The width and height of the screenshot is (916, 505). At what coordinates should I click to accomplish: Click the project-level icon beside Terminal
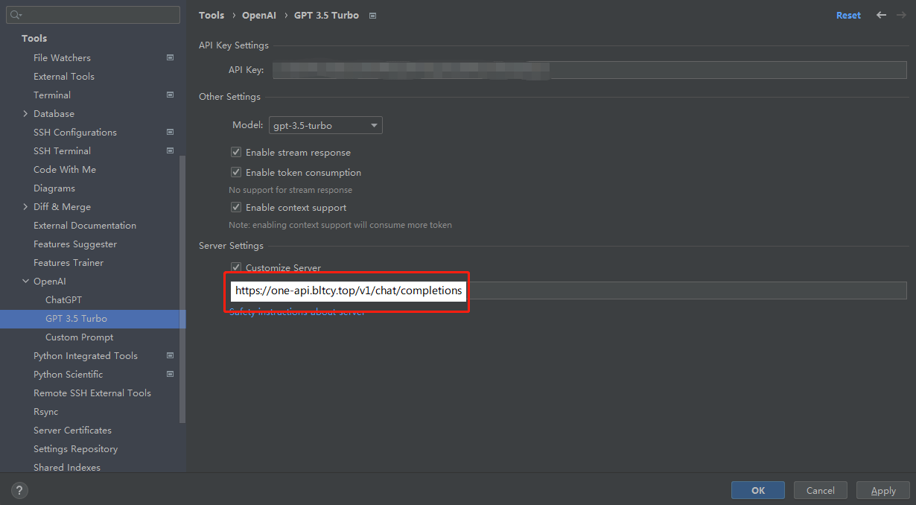pos(170,95)
